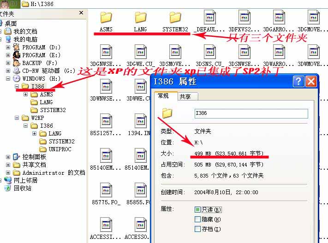Select the 3DWARRO... file icon
Screen dimensions: 328x243
[279, 52]
